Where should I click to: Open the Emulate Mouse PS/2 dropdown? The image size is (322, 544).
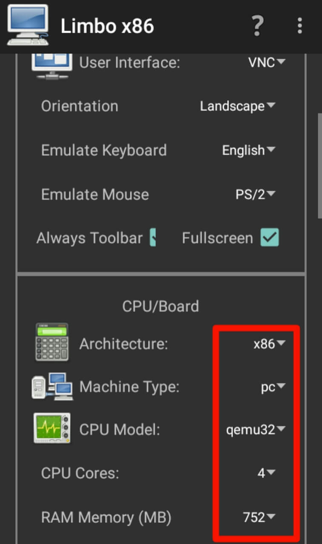click(256, 194)
